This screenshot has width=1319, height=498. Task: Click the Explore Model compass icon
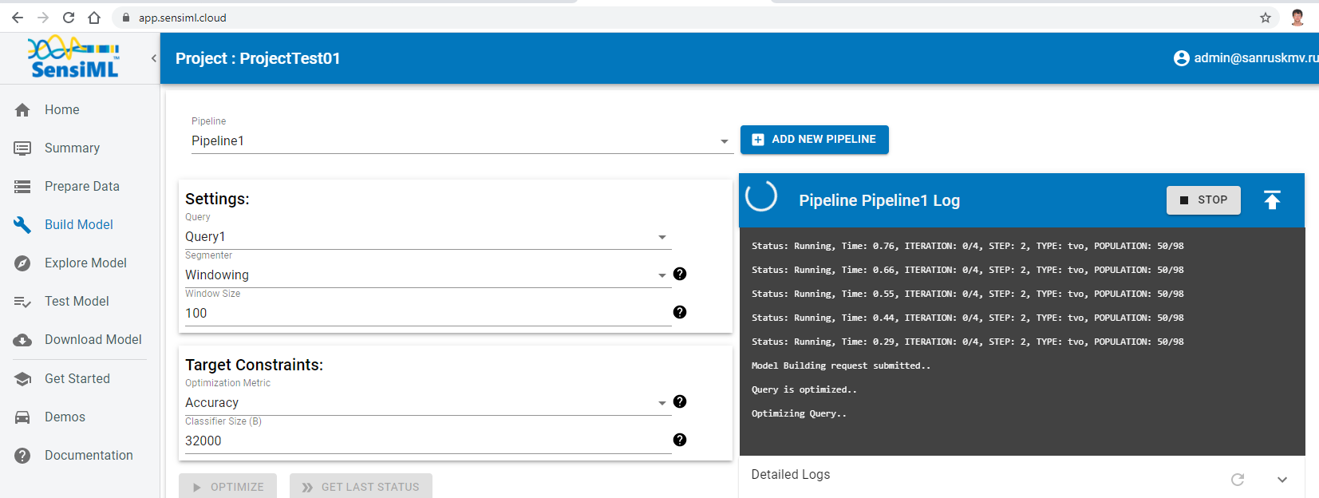pyautogui.click(x=22, y=263)
